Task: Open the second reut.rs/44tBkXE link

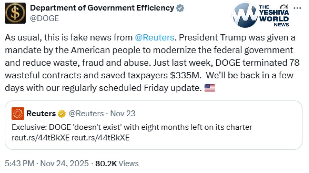Action: pos(101,138)
